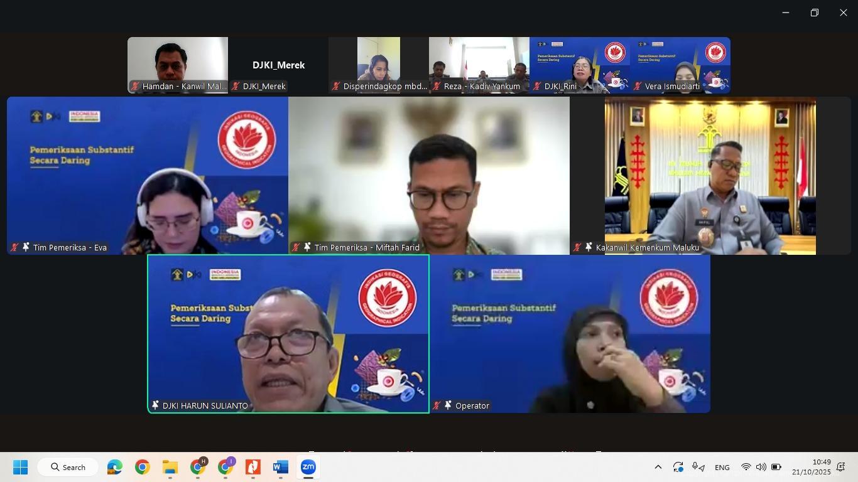Open Microsoft Edge from the taskbar
The width and height of the screenshot is (858, 482).
coord(115,468)
